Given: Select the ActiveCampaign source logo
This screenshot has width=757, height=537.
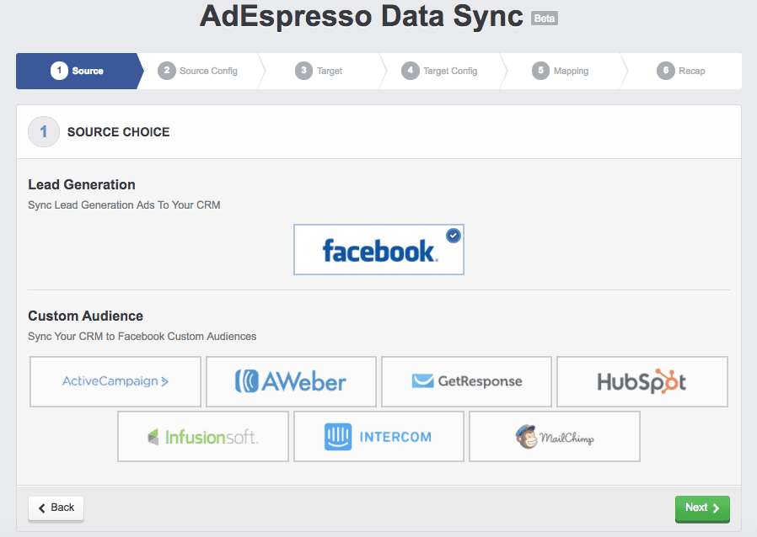Looking at the screenshot, I should (115, 381).
